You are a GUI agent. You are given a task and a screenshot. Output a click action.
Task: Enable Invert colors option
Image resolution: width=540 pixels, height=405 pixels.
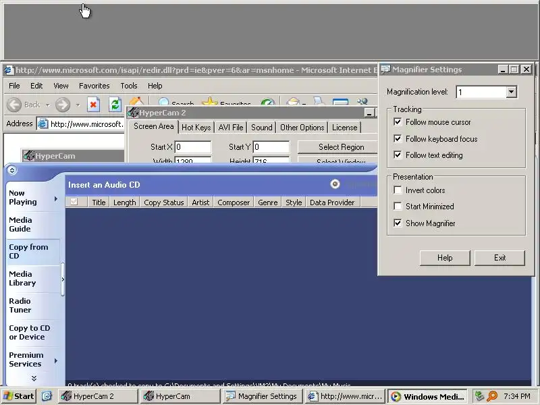click(x=398, y=190)
